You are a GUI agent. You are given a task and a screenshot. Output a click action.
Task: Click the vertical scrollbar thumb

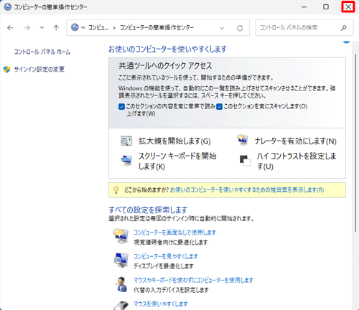[355, 143]
